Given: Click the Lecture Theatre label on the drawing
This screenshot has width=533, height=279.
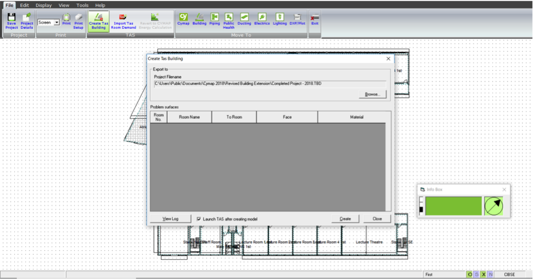Looking at the screenshot, I should click(x=369, y=242).
